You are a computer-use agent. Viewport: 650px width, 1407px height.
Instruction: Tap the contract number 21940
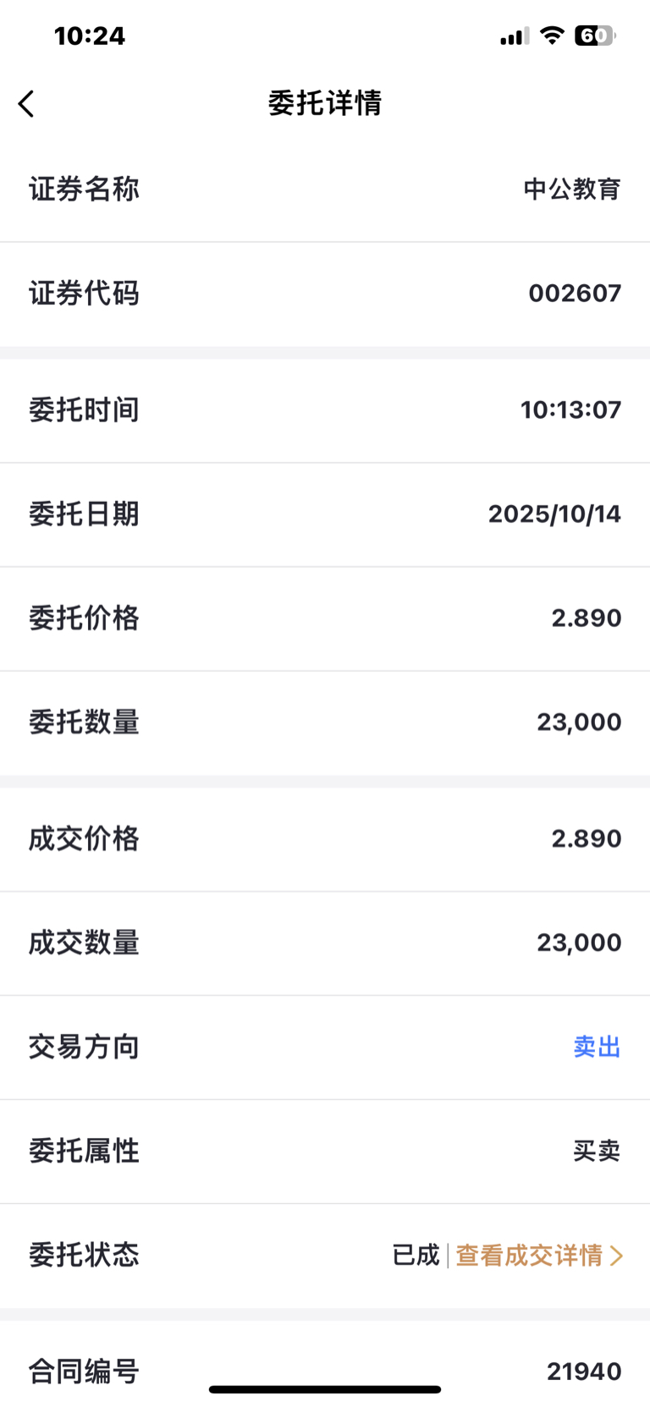[584, 1371]
